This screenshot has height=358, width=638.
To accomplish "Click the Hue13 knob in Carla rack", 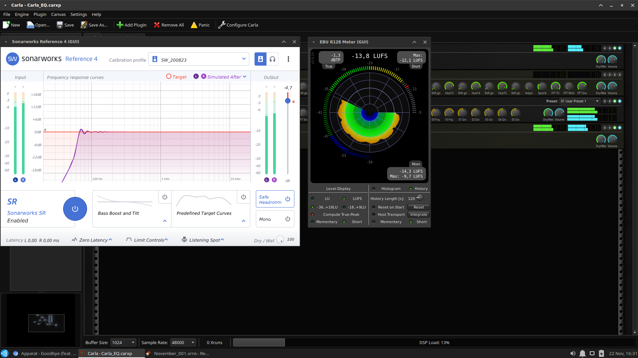I will (x=449, y=86).
